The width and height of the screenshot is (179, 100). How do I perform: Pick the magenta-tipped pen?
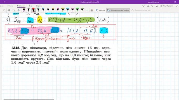tap(58, 10)
